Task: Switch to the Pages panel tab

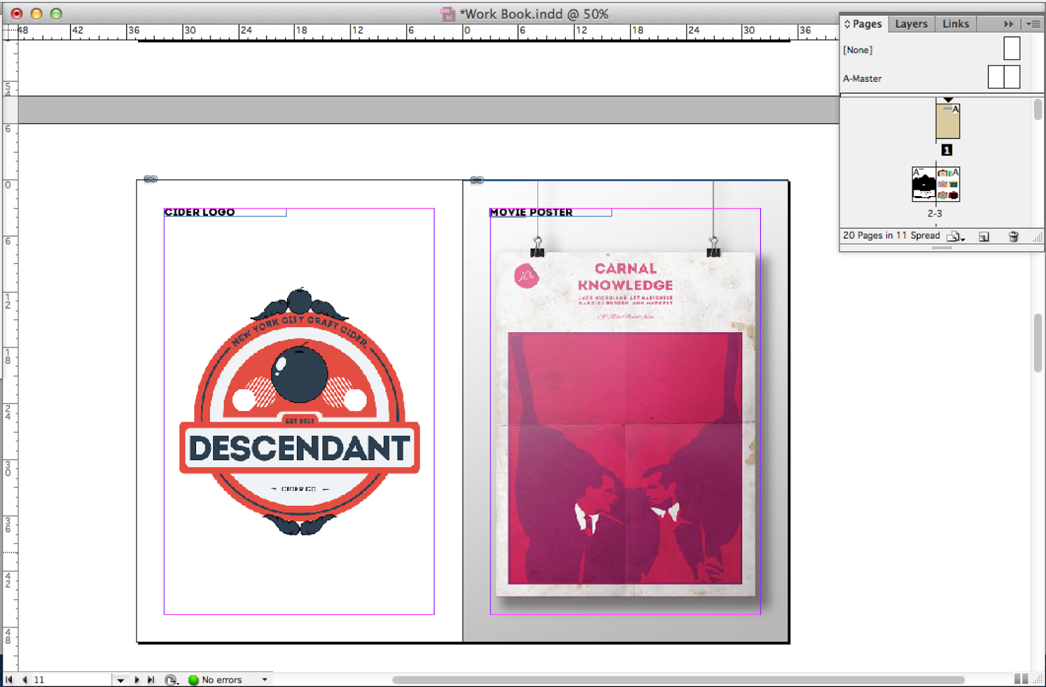Action: [x=864, y=24]
